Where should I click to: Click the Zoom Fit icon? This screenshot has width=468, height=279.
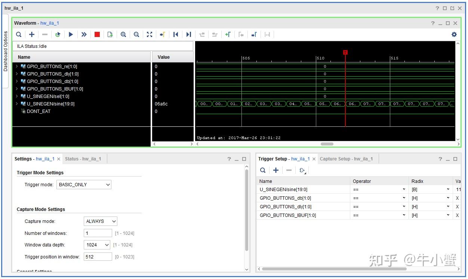coord(150,34)
